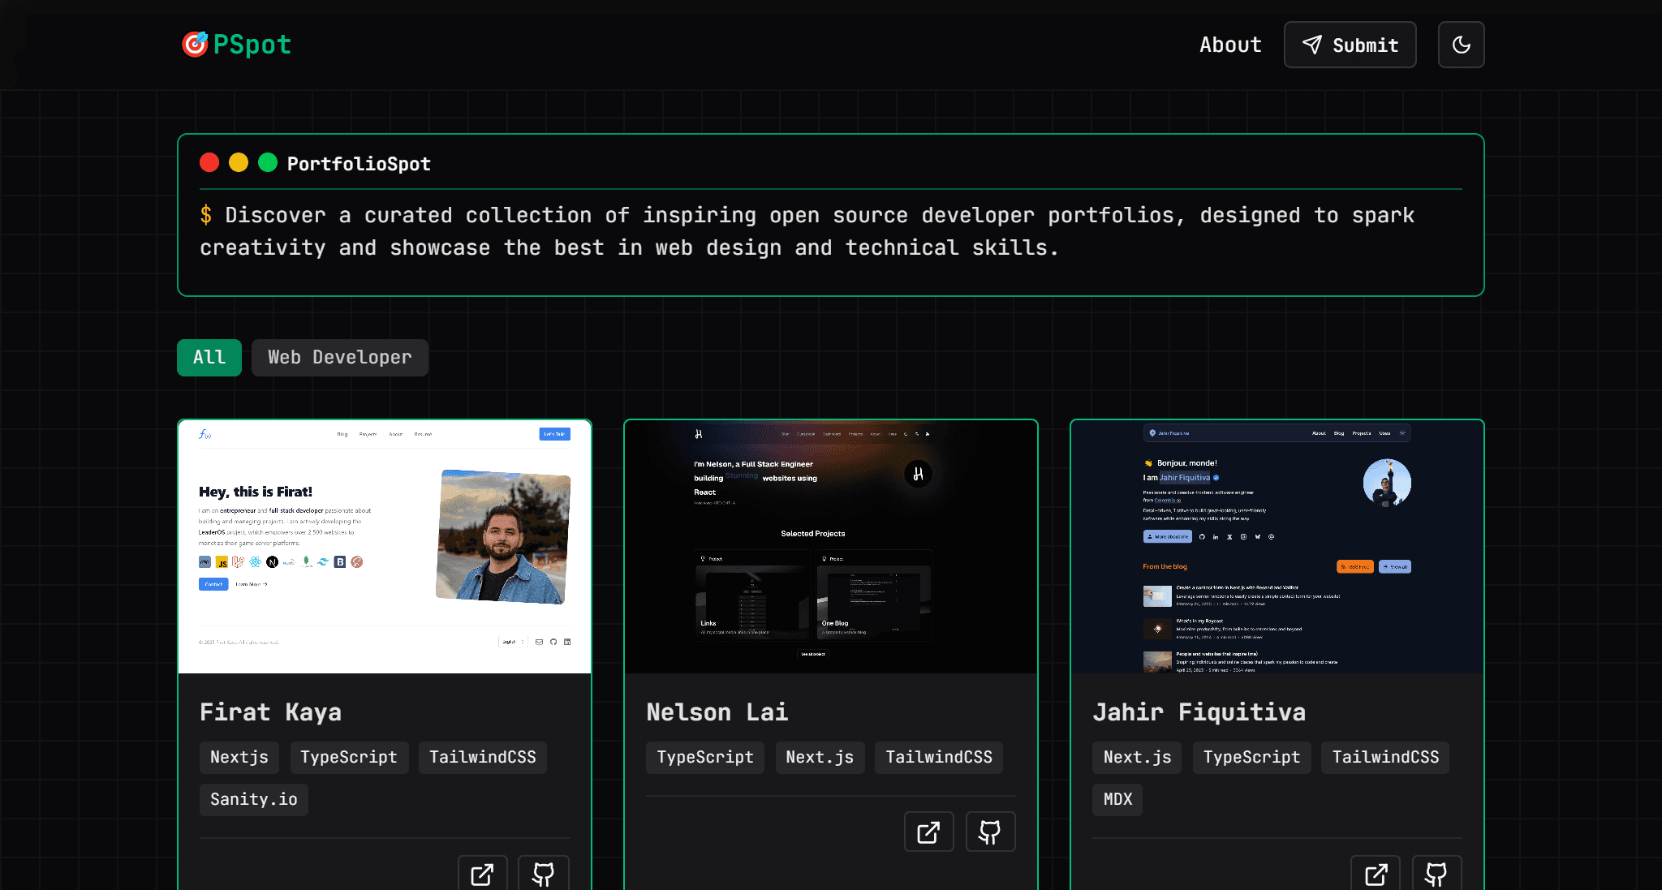Open Jahir Fiquitiva's portfolio preview image
The width and height of the screenshot is (1662, 890).
tap(1277, 547)
